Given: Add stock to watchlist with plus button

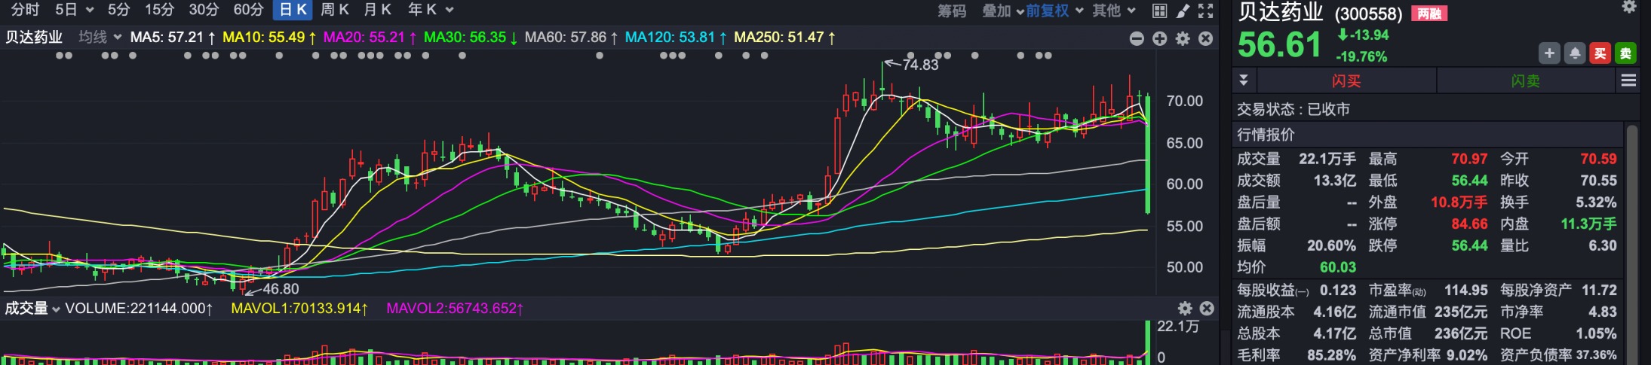Looking at the screenshot, I should pyautogui.click(x=1549, y=53).
